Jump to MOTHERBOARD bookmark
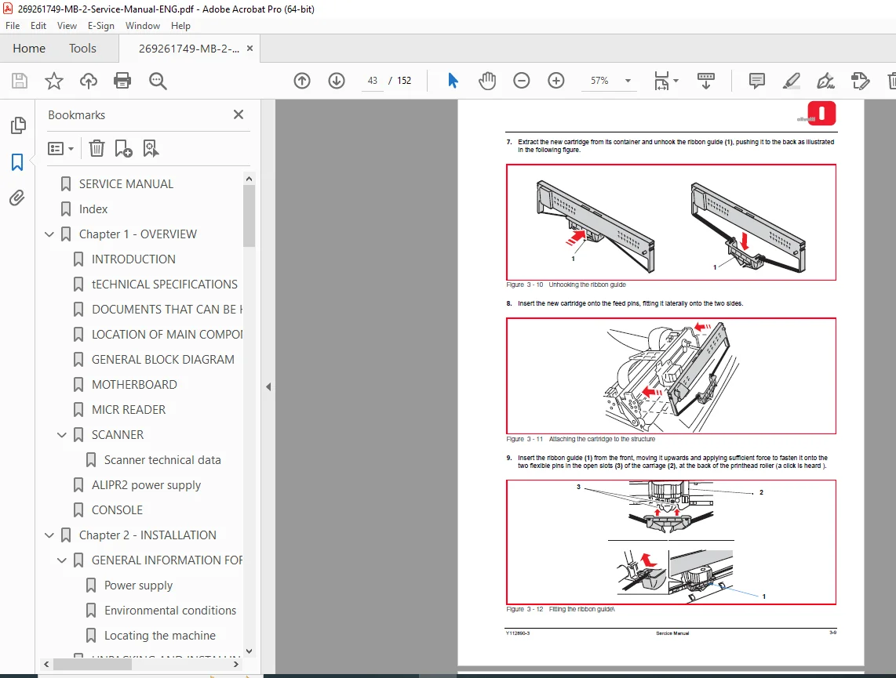Viewport: 896px width, 678px height. coord(134,385)
